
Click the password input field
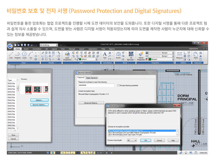96,85
